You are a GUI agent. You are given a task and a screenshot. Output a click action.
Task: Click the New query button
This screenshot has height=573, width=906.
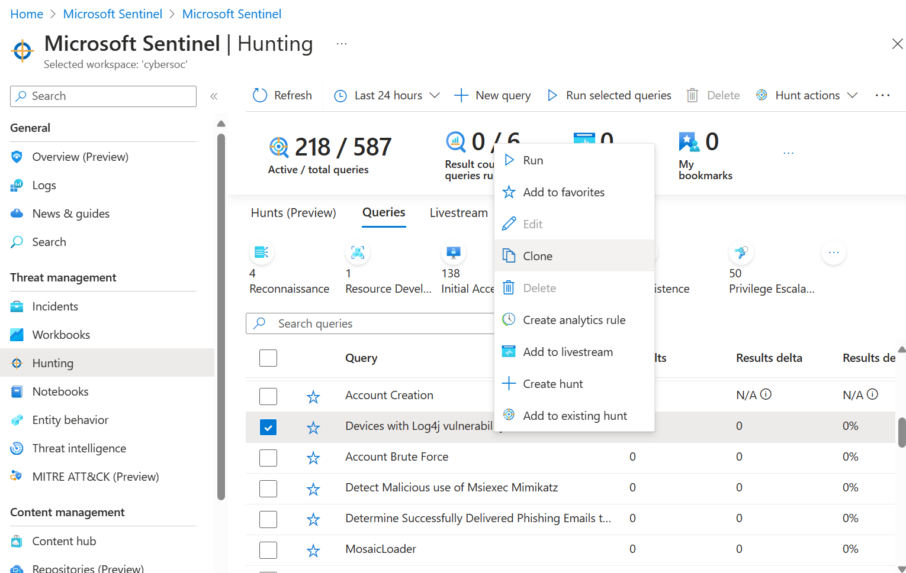(x=493, y=95)
